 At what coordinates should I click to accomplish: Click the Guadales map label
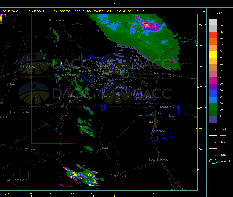pos(138,56)
